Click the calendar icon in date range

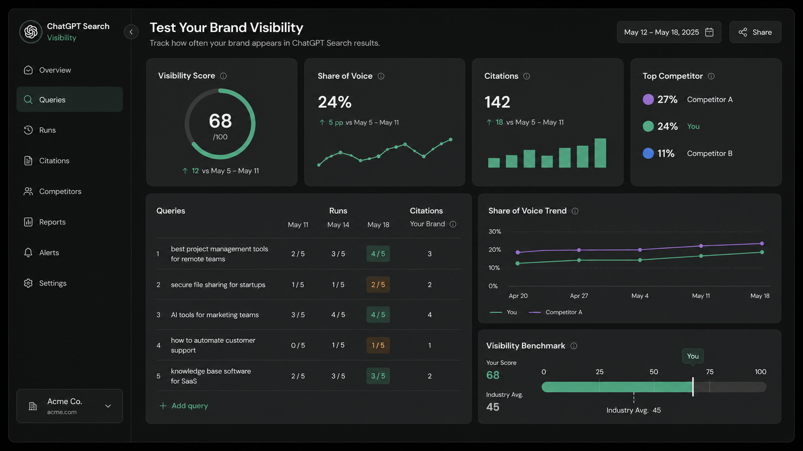(x=709, y=32)
